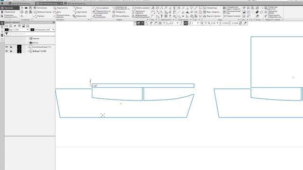This screenshot has height=170, width=303.
Task: Toggle the highlighted snap button in view toolbar
Action: [186, 23]
